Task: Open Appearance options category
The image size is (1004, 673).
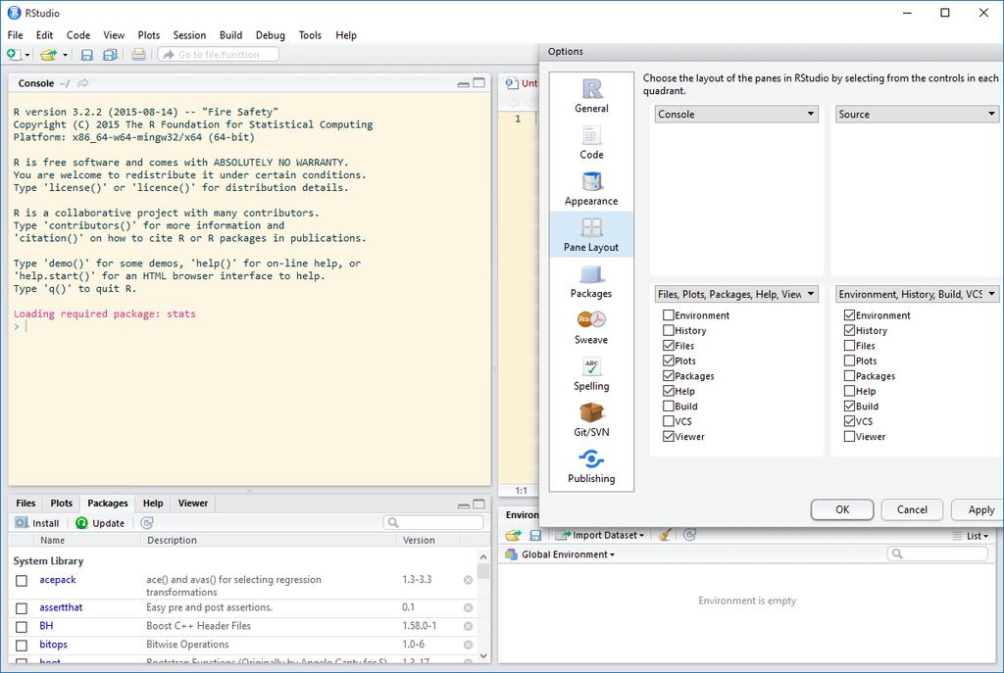Action: [x=591, y=189]
